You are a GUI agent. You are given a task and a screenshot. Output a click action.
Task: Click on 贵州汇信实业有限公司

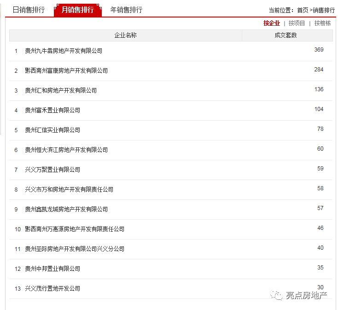(x=52, y=130)
